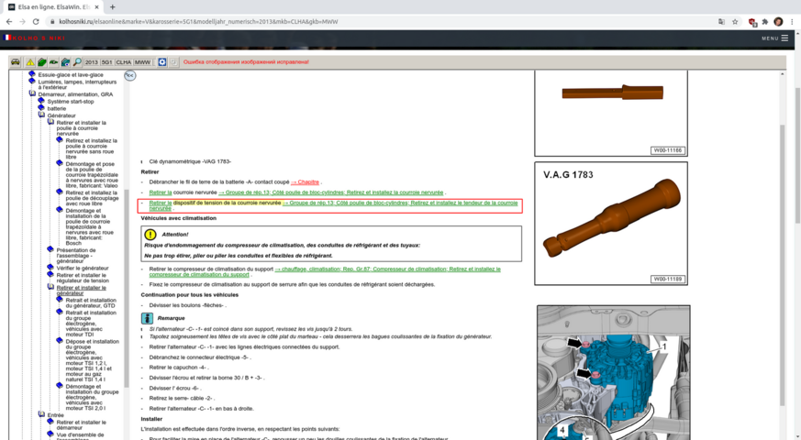Screen dimensions: 801x440
Task: Click the yellow warning triangle toolbar icon
Action: (x=30, y=62)
